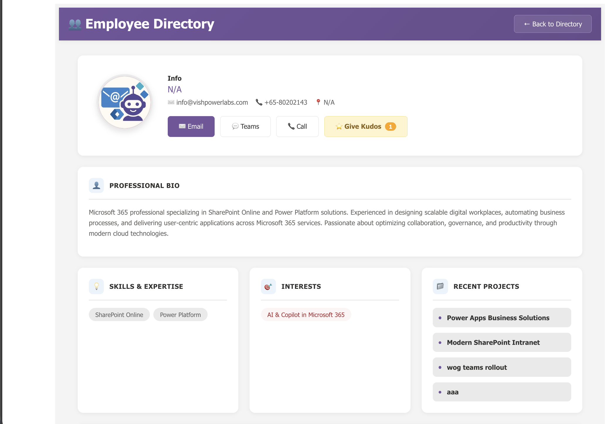Click the people icon in the Employee Directory header
This screenshot has width=614, height=424.
[x=75, y=24]
